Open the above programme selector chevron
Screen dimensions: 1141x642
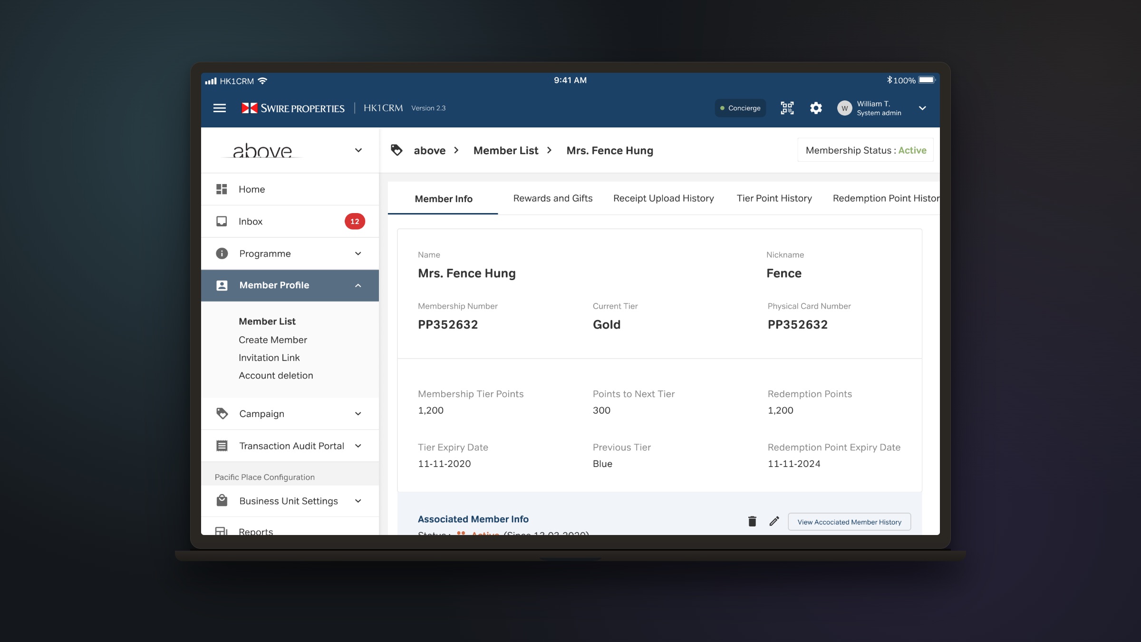pos(358,150)
